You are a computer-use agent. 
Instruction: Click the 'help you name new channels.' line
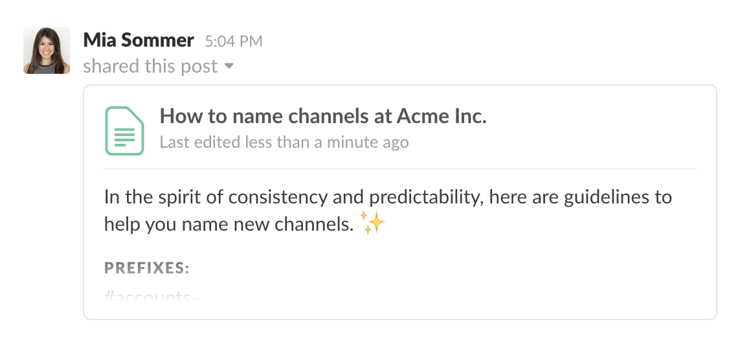click(229, 224)
